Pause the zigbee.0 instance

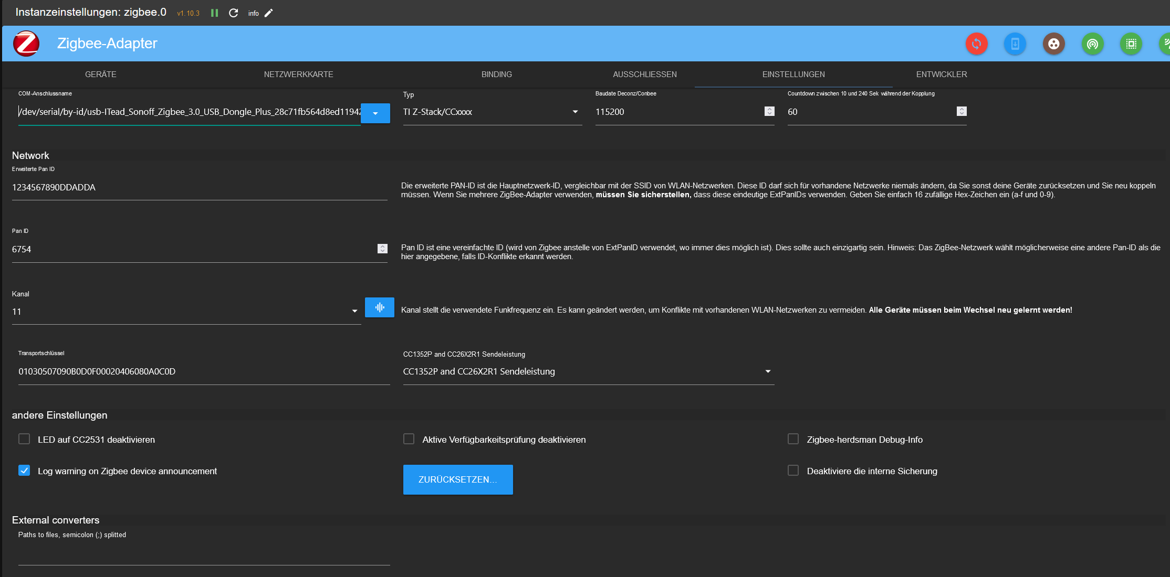214,13
